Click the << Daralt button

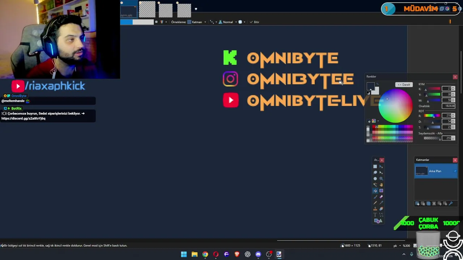(x=404, y=84)
